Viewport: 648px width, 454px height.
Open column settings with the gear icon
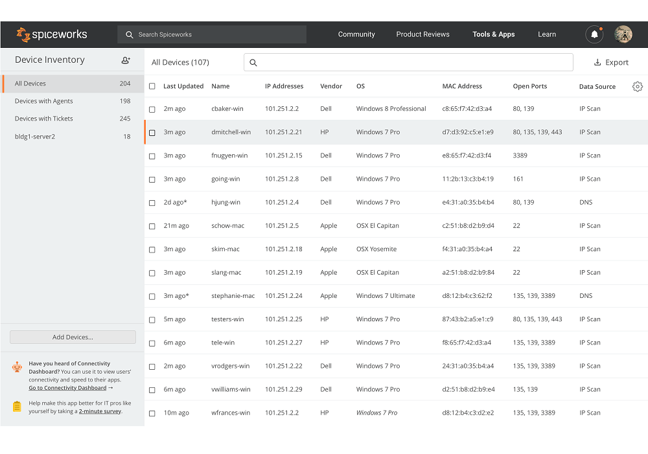click(x=637, y=86)
